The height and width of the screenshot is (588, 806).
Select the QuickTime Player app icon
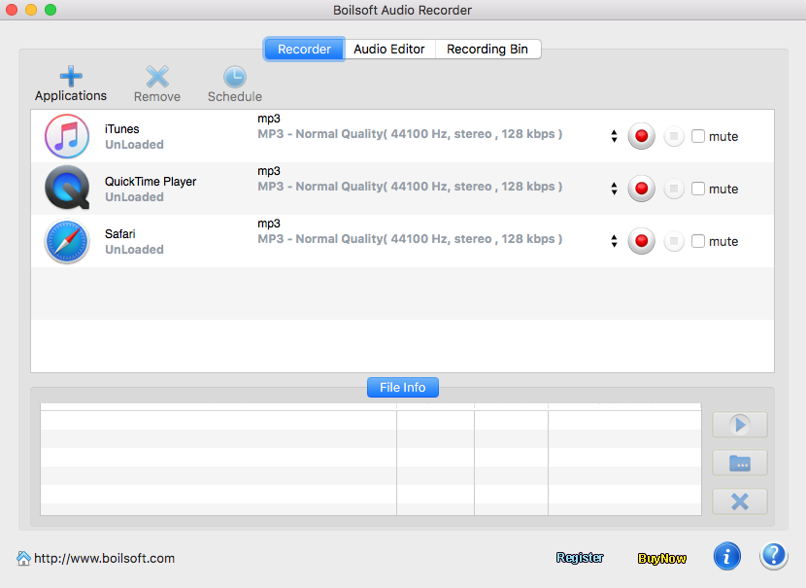click(67, 188)
